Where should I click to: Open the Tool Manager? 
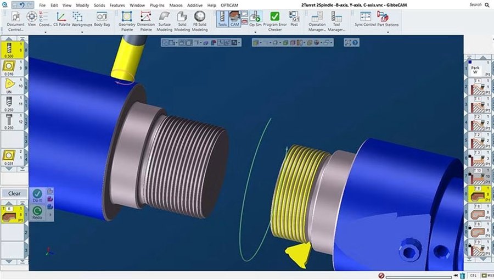pyautogui.click(x=336, y=21)
